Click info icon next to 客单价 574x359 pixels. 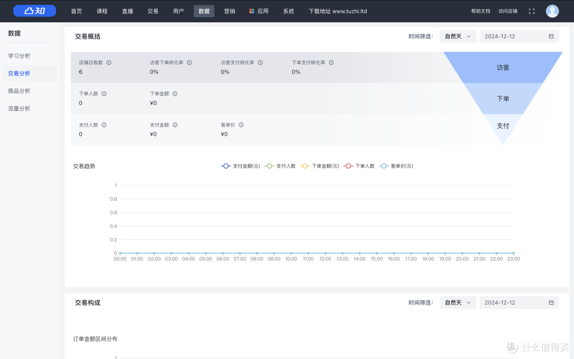pos(241,125)
